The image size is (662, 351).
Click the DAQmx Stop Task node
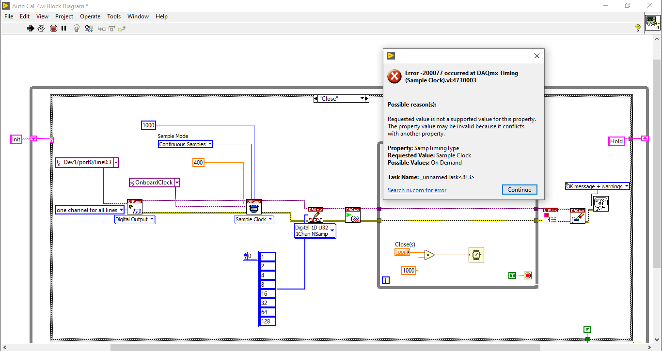(x=551, y=215)
